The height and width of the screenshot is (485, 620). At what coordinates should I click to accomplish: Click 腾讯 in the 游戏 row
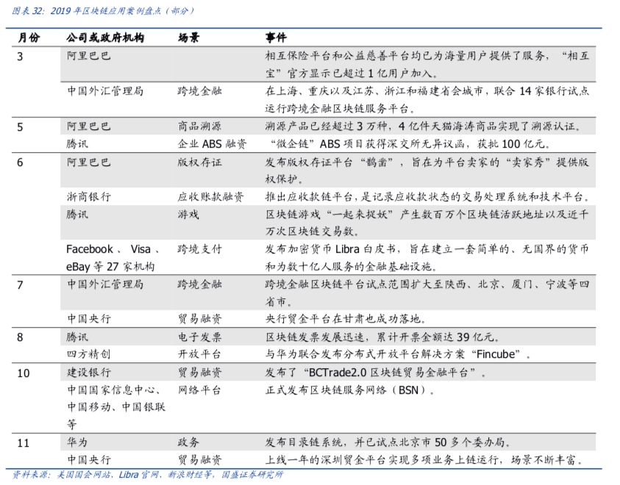click(x=77, y=215)
